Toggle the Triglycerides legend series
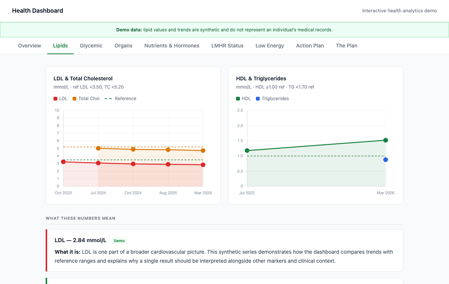449x284 pixels. (272, 99)
